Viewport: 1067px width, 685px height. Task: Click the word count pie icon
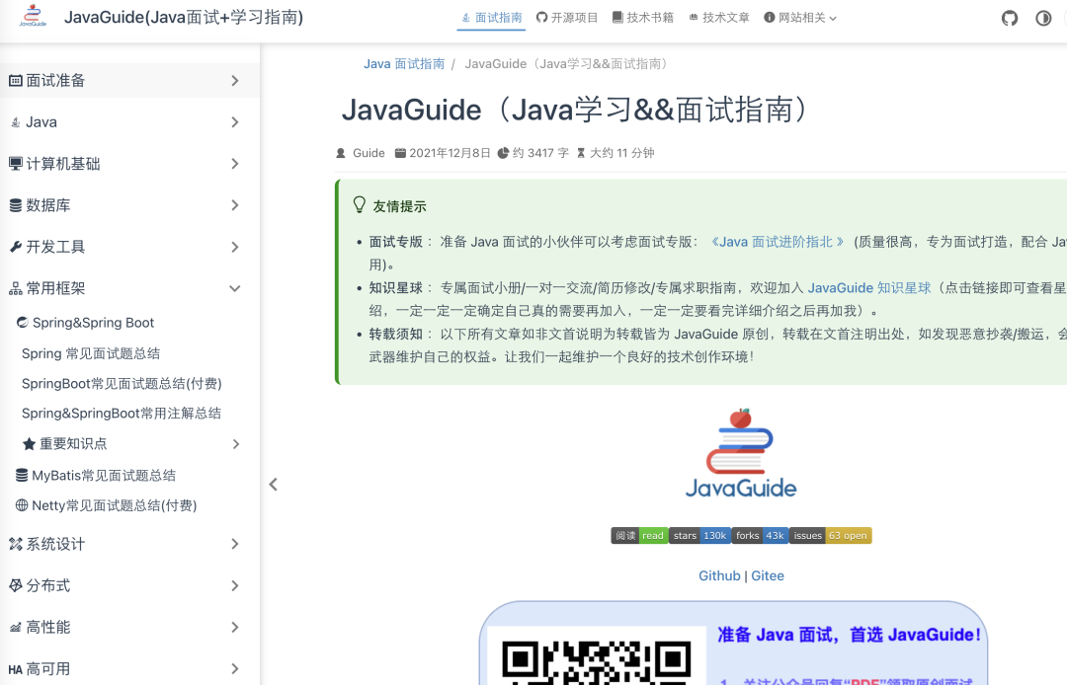(x=503, y=153)
